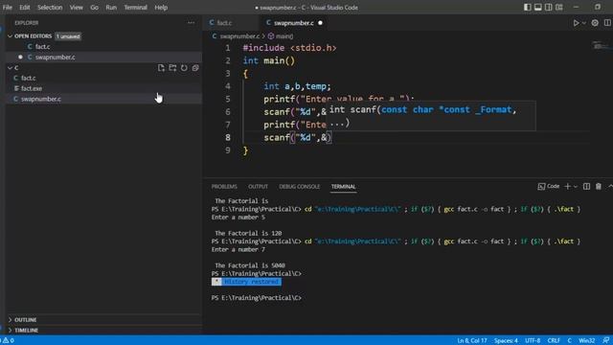
Task: Maximize the panel with the chevron
Action: pyautogui.click(x=610, y=187)
